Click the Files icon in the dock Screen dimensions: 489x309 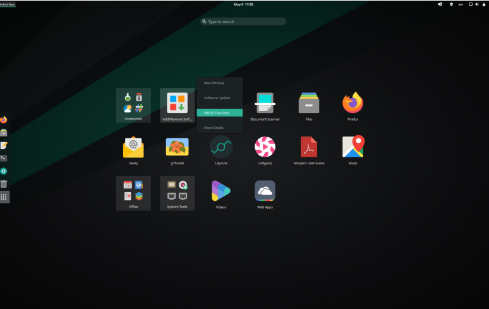4,133
